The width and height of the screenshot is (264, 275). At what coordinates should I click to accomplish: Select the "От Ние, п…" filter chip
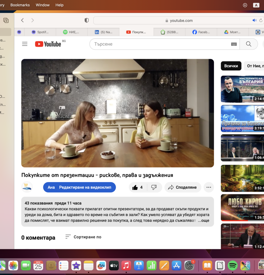254,66
